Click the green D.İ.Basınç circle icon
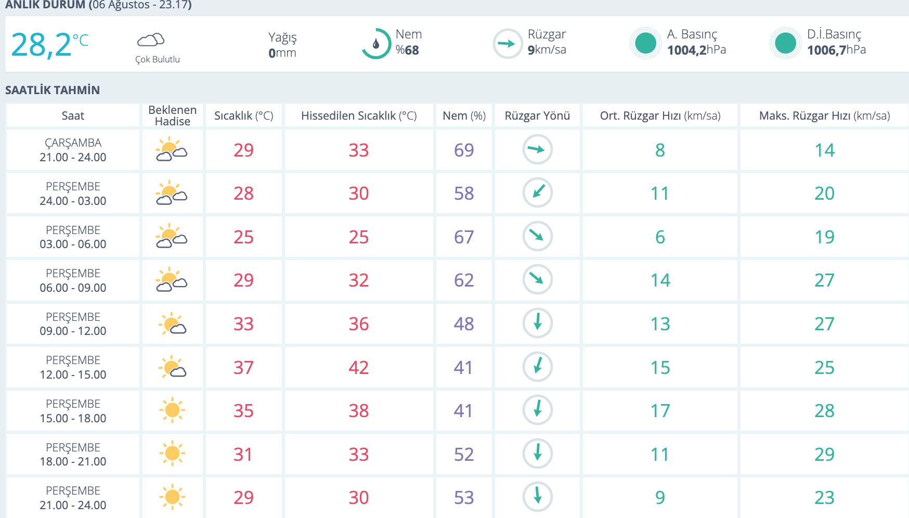This screenshot has width=909, height=518. (x=785, y=43)
